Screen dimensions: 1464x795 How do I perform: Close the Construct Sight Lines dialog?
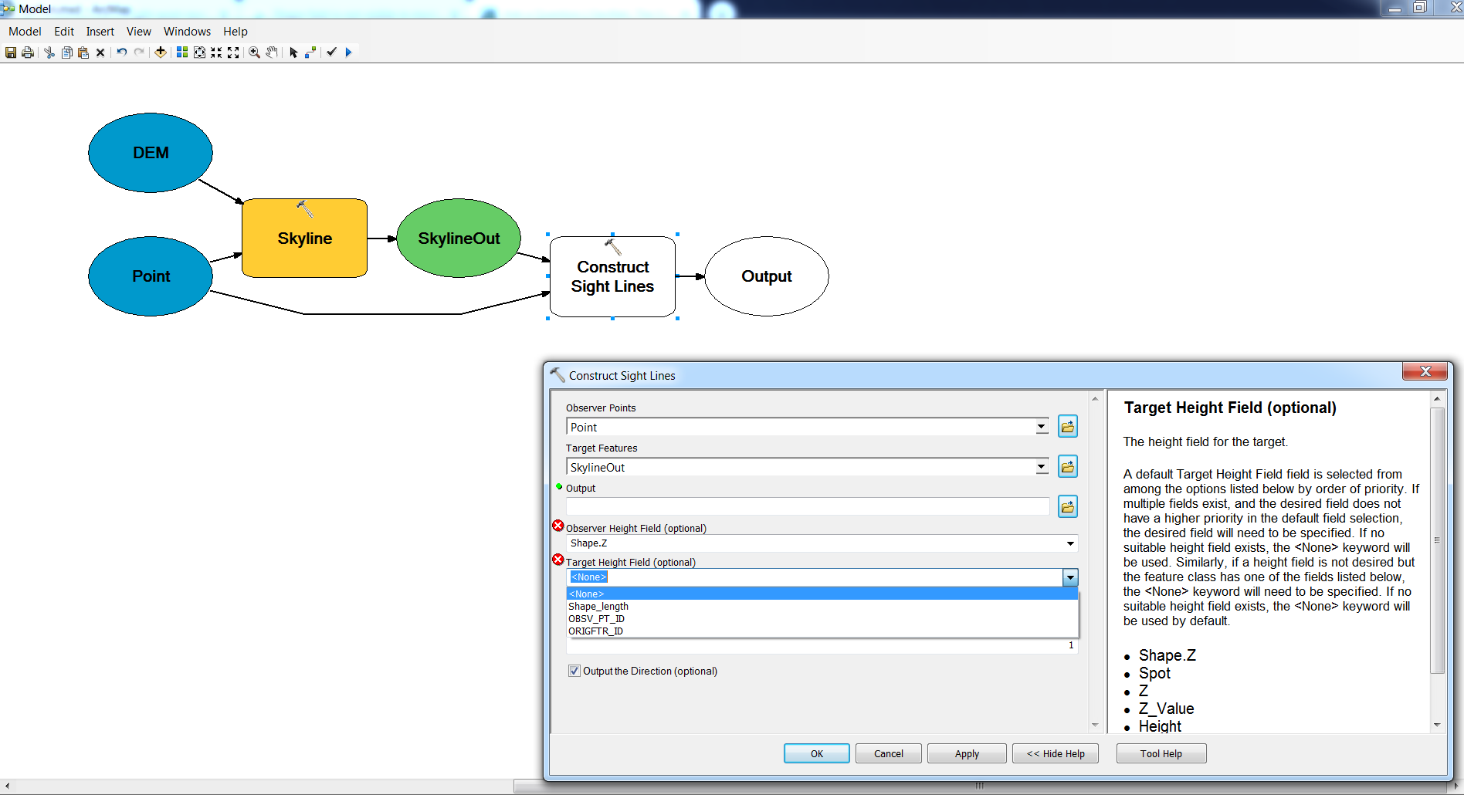[x=1425, y=371]
